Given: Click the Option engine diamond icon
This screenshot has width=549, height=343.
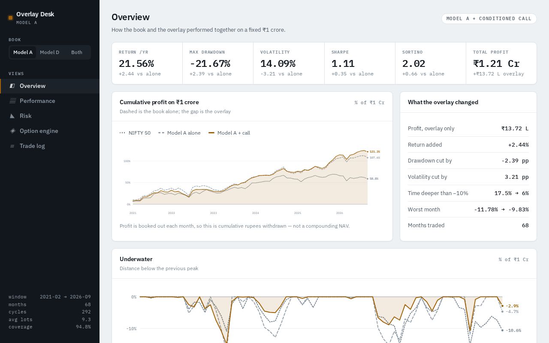Looking at the screenshot, I should click(12, 131).
